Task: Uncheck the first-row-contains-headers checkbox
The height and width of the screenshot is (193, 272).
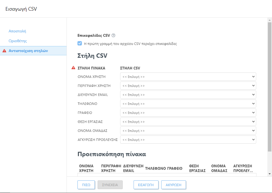Action: tap(80, 43)
